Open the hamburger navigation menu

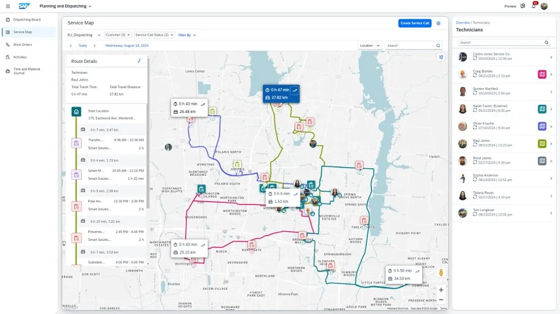[x=7, y=6]
